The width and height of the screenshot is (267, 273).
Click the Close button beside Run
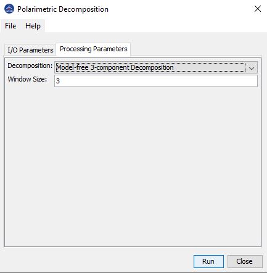[x=245, y=261]
